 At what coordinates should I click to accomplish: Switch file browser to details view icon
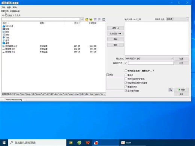(95, 19)
